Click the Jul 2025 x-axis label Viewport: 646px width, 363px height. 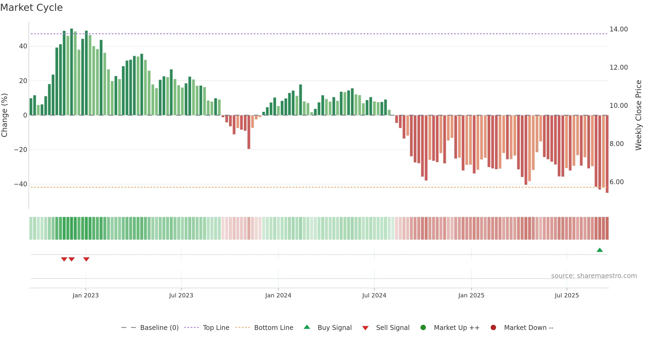(567, 295)
